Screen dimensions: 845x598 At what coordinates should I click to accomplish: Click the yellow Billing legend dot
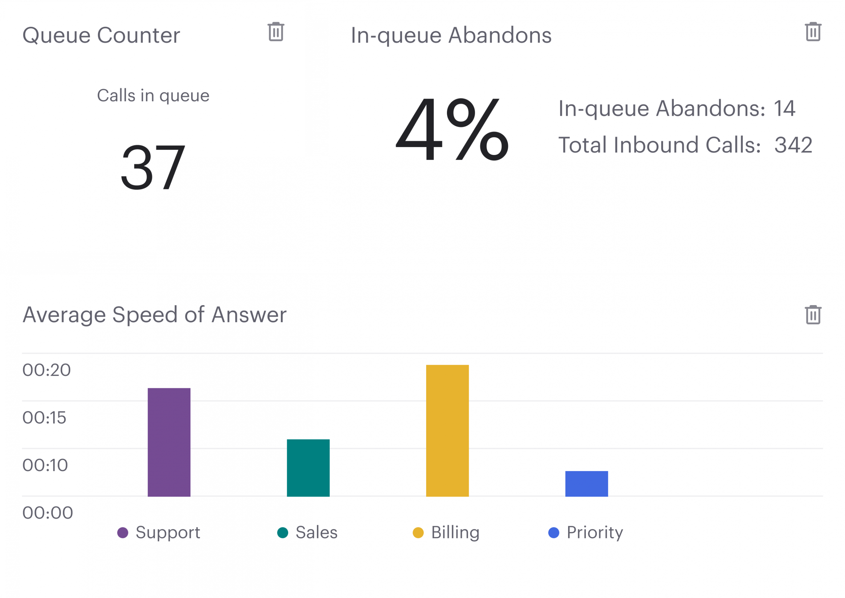pyautogui.click(x=418, y=532)
